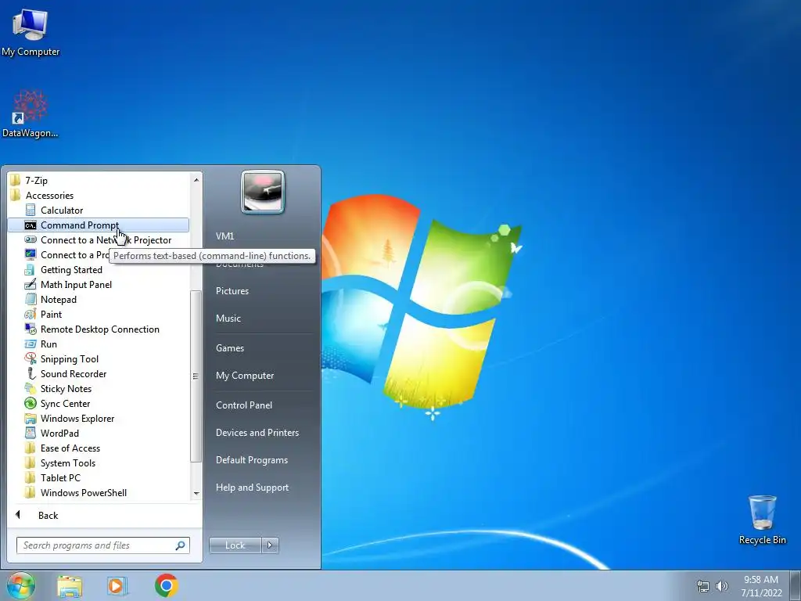Screen dimensions: 801x601
Task: Open Sound Recorder
Action: point(73,373)
